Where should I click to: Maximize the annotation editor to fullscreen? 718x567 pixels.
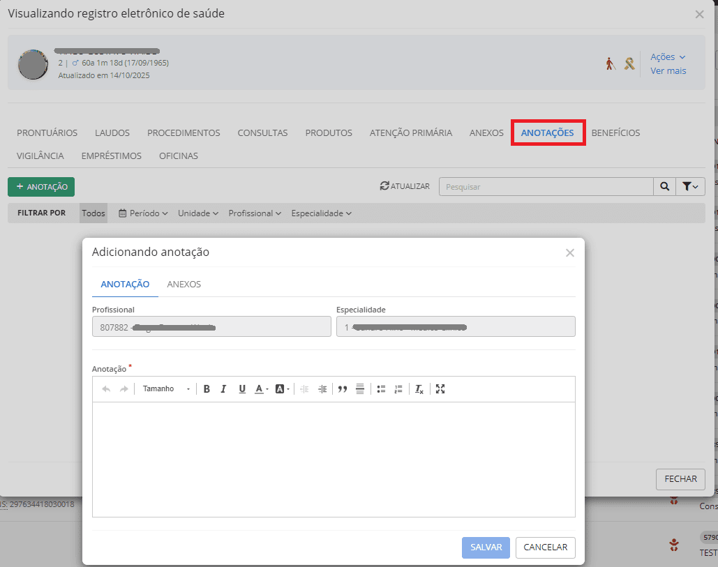[440, 389]
